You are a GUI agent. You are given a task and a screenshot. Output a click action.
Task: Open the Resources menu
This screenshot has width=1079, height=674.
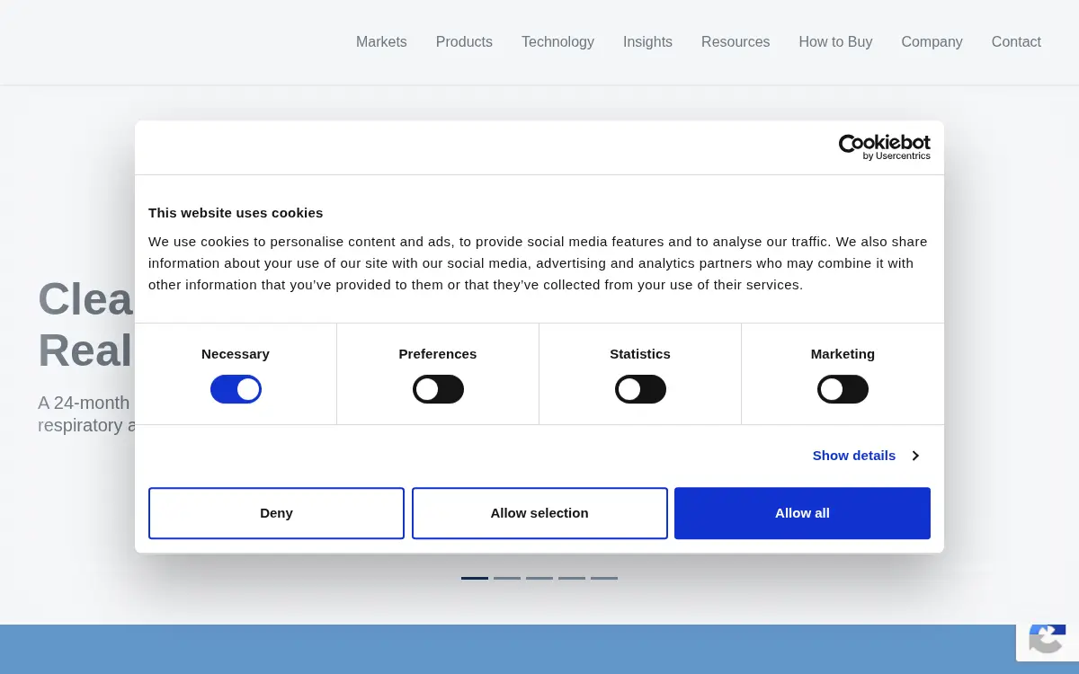[x=736, y=41]
